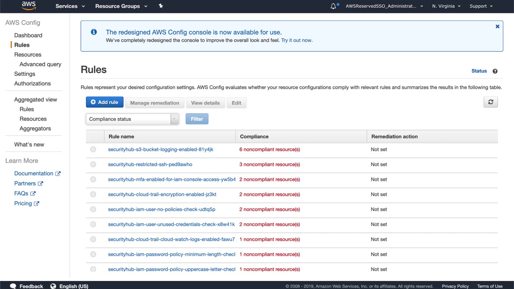Click the help question mark icon

495,71
